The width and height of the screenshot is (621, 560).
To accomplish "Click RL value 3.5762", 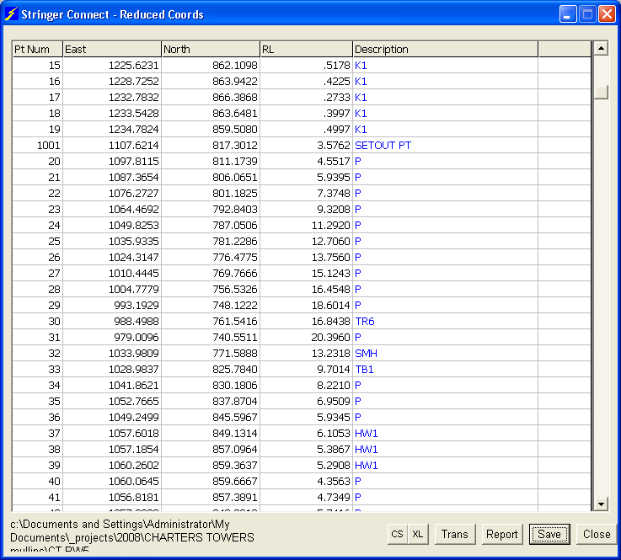I will click(306, 145).
